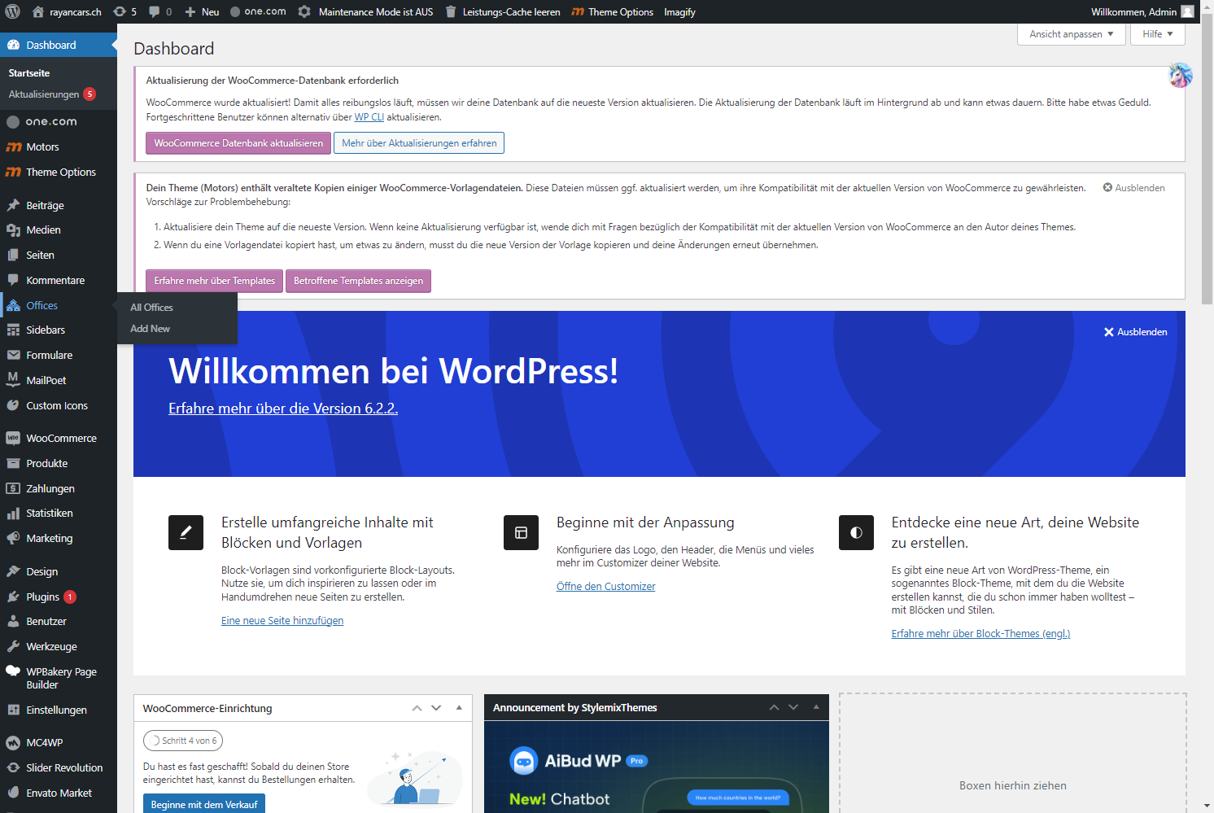Open the WP CLI link
The width and height of the screenshot is (1214, 813).
click(x=369, y=117)
